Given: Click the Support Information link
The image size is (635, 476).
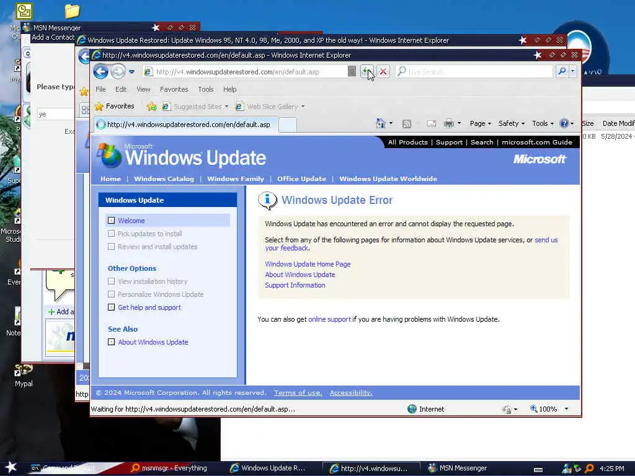Looking at the screenshot, I should coord(295,285).
